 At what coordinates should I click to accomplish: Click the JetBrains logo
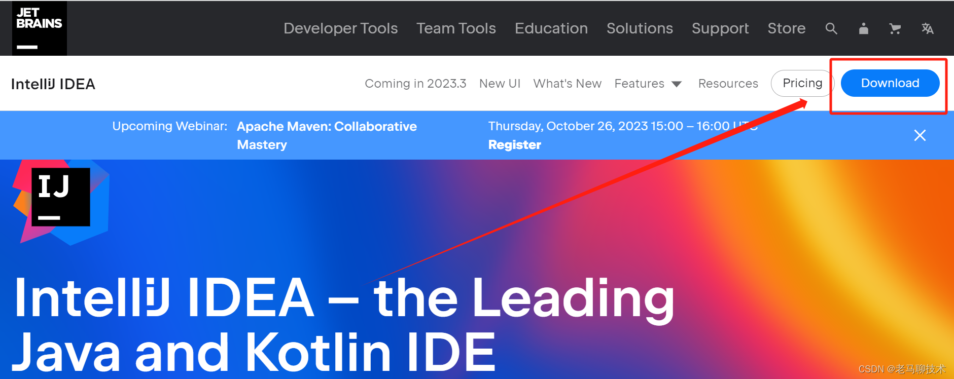click(40, 28)
